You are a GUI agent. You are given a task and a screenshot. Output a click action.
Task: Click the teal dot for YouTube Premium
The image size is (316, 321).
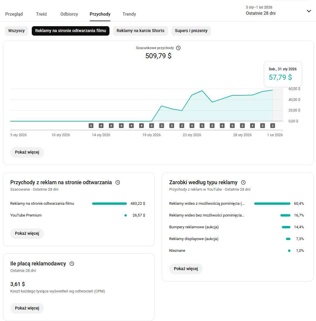126,215
